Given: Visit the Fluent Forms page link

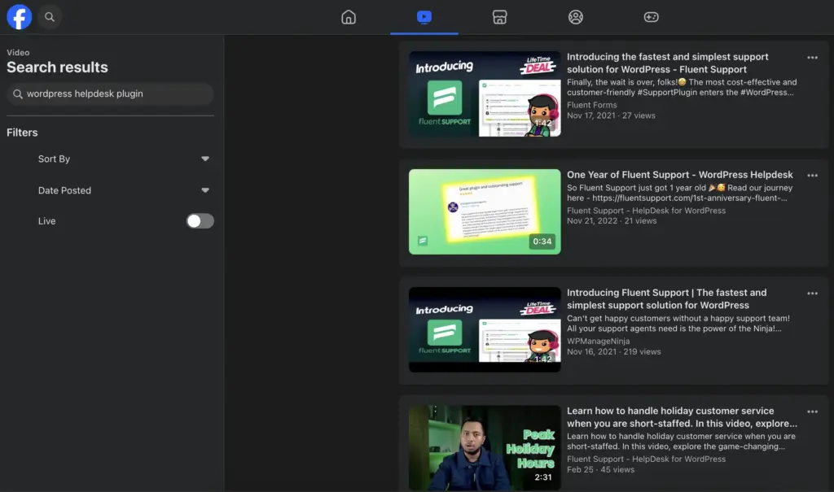Looking at the screenshot, I should pyautogui.click(x=592, y=105).
